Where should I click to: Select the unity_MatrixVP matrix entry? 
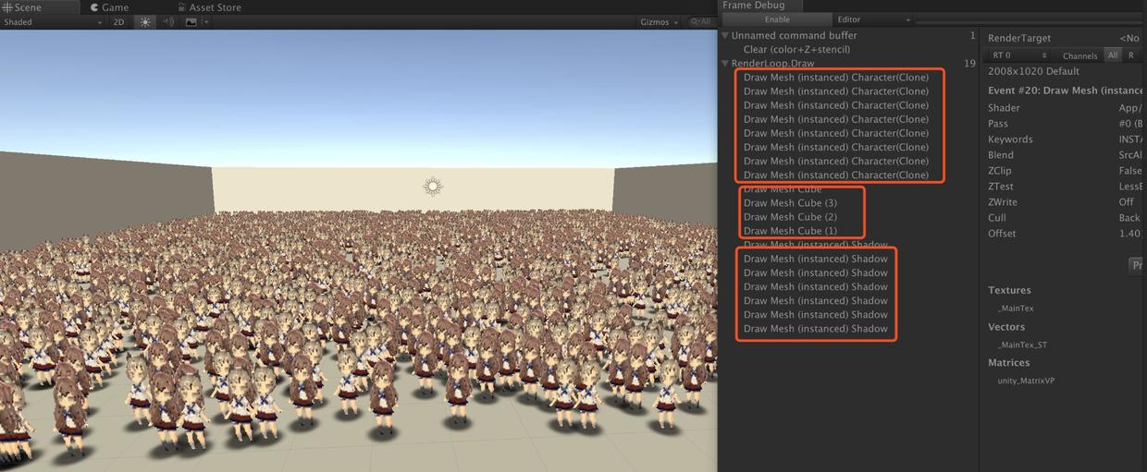click(1026, 381)
